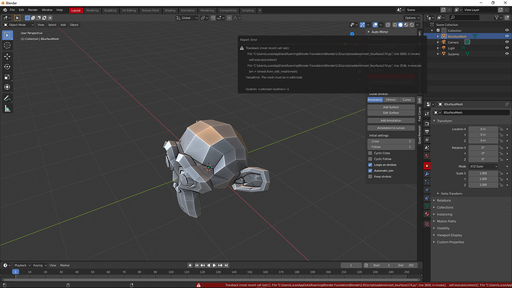This screenshot has height=288, width=512.
Task: Activate the Cursor tool
Action: [x=7, y=46]
